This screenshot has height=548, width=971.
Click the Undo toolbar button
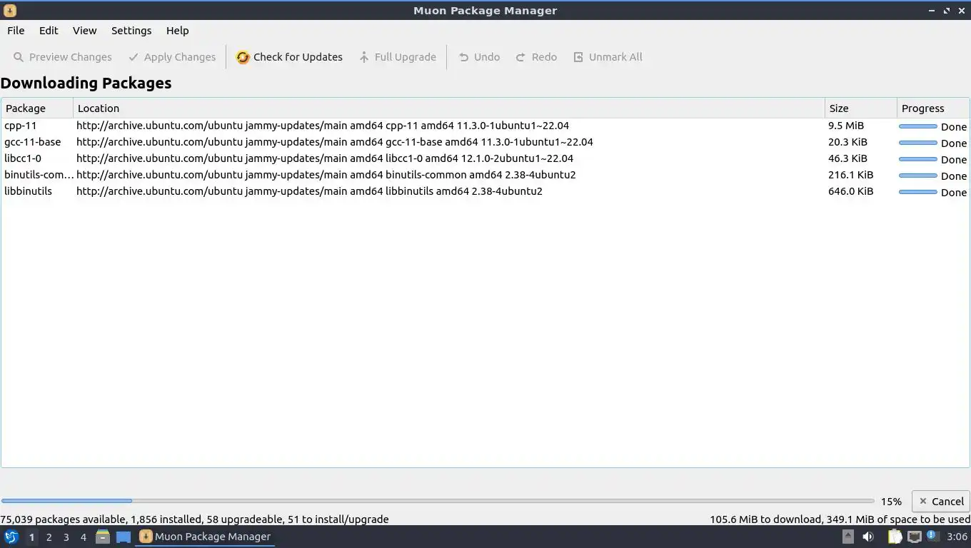pos(479,57)
